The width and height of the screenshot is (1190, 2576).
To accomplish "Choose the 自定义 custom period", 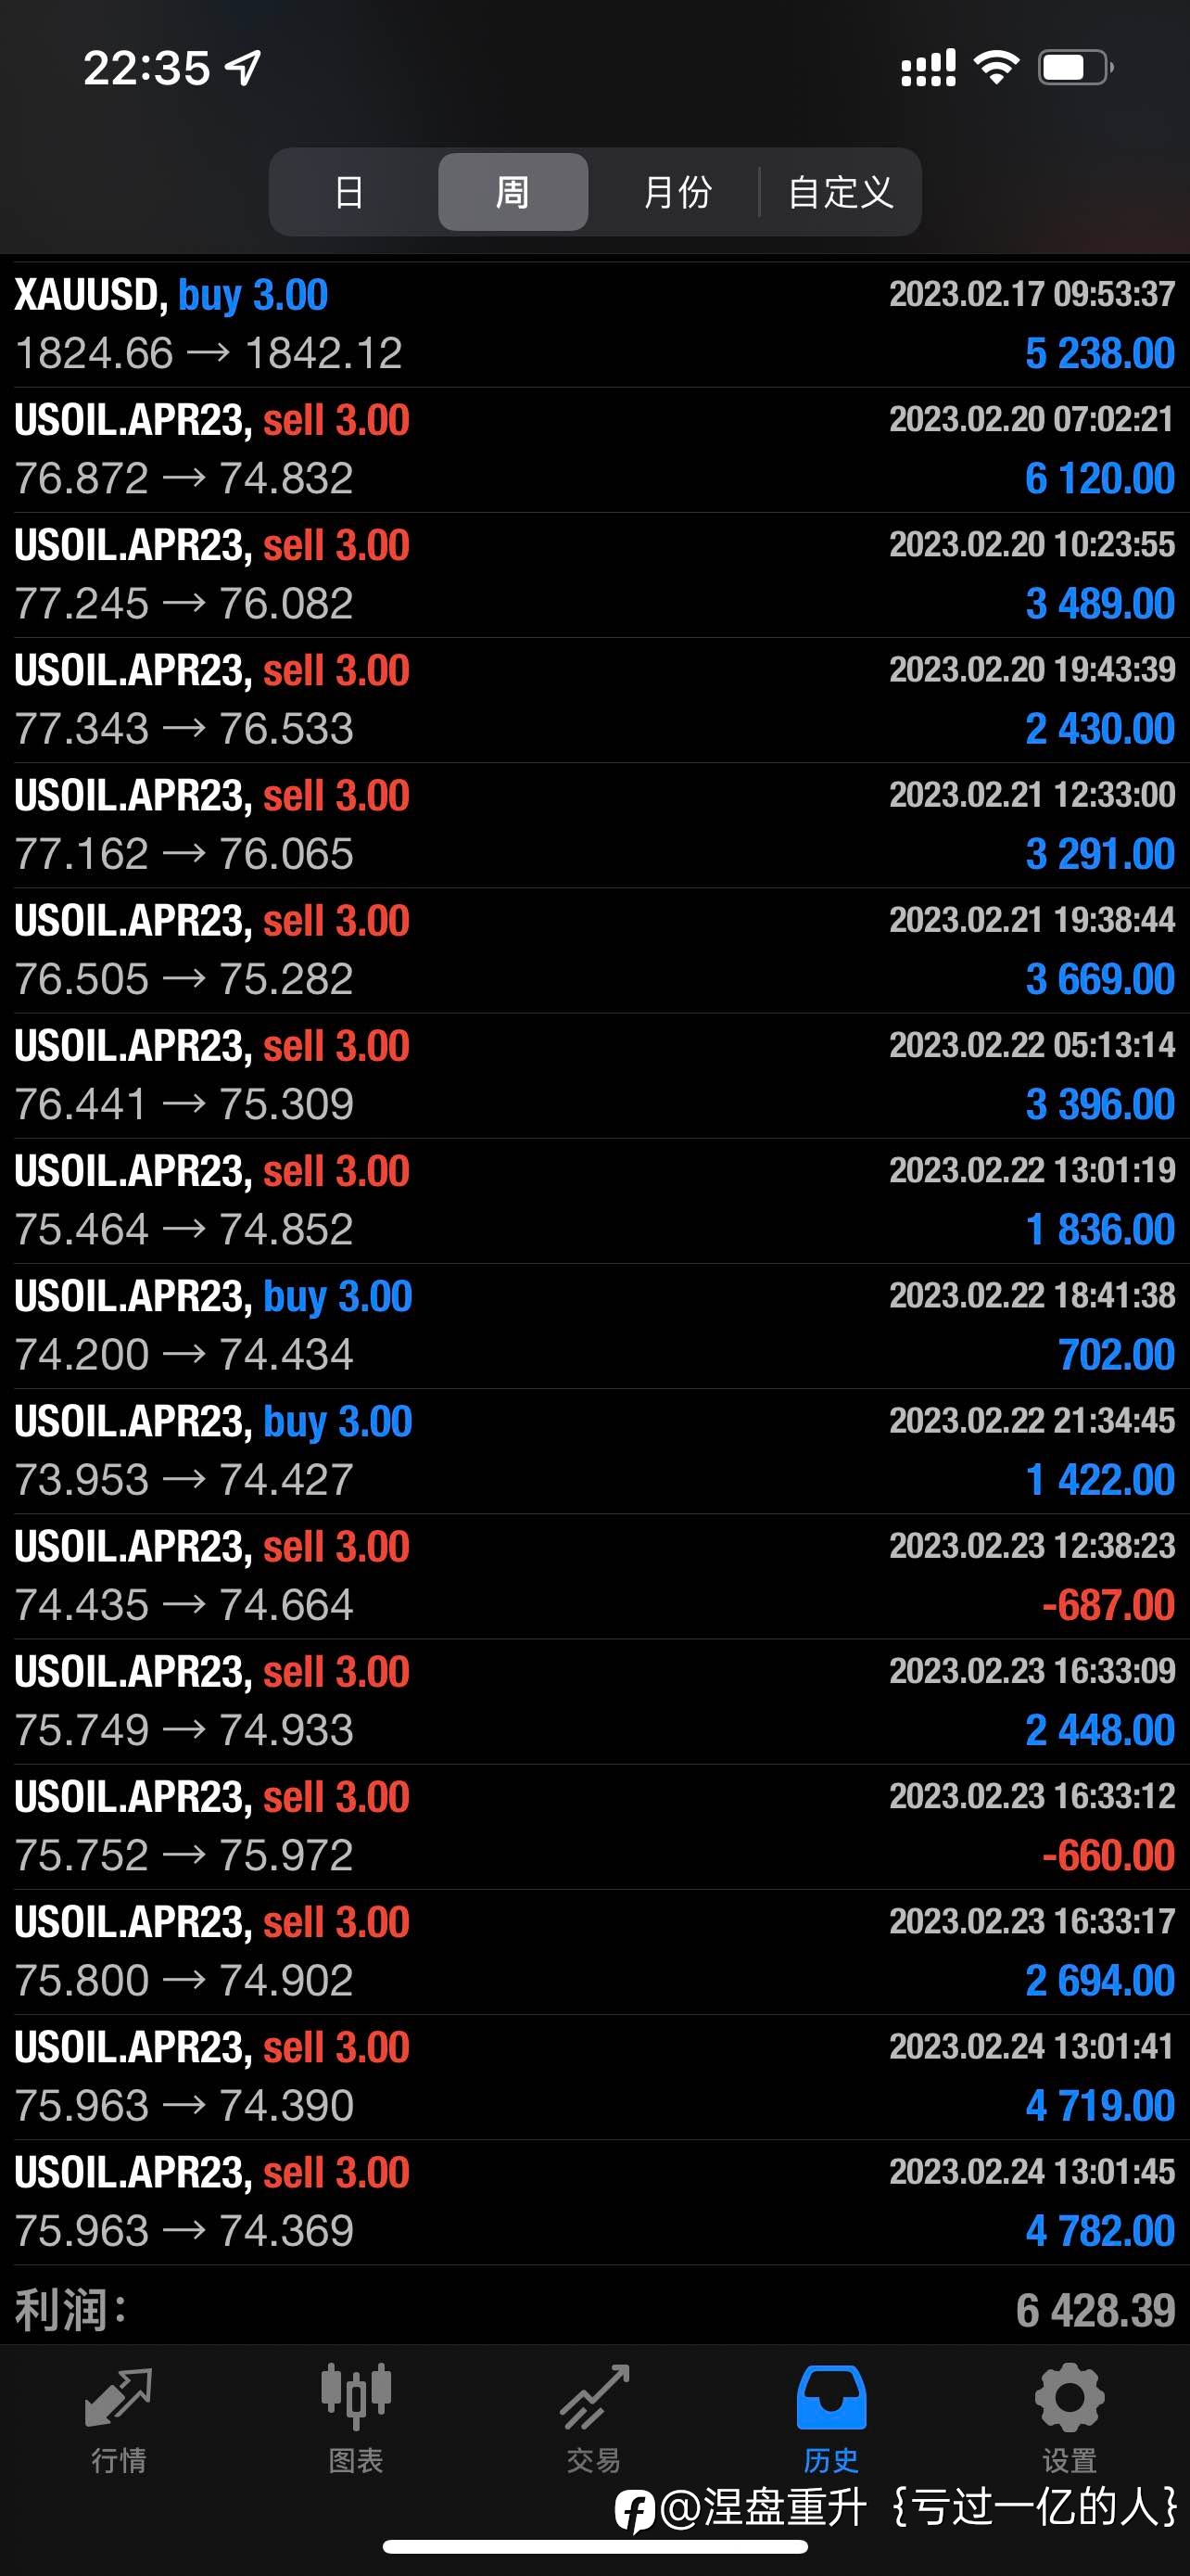I will tap(841, 192).
